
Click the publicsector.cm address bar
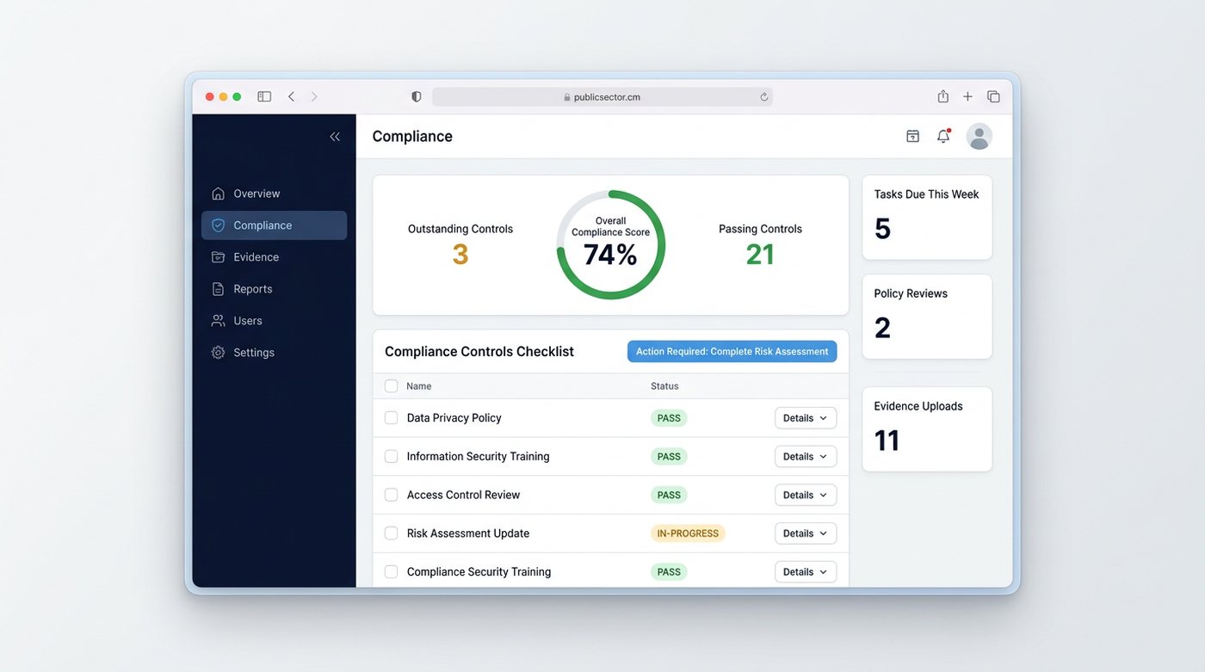[602, 97]
